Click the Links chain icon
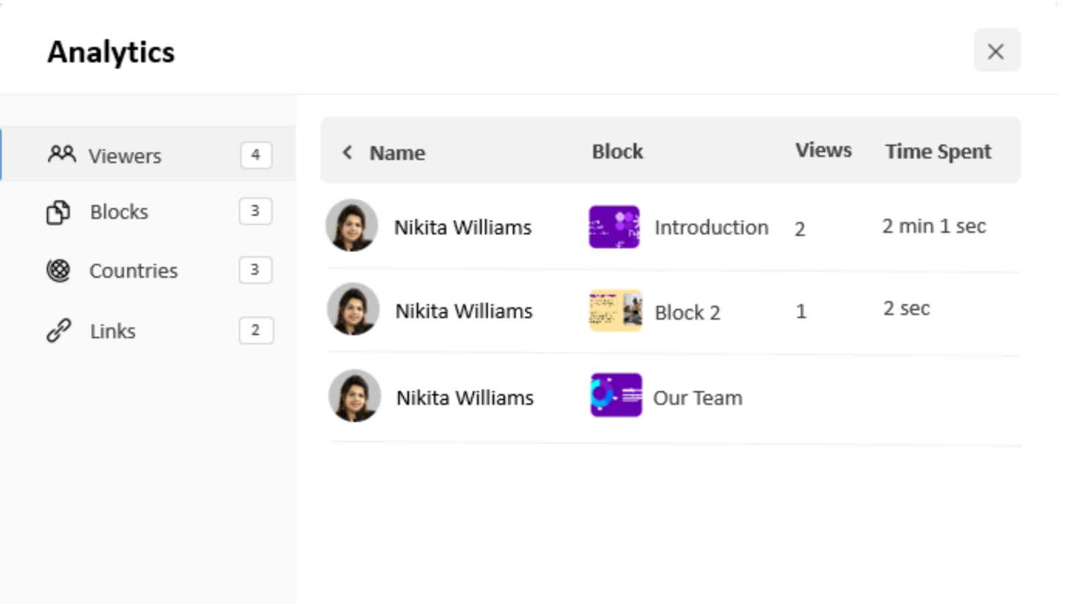Screen dimensions: 1073x604 (x=59, y=330)
